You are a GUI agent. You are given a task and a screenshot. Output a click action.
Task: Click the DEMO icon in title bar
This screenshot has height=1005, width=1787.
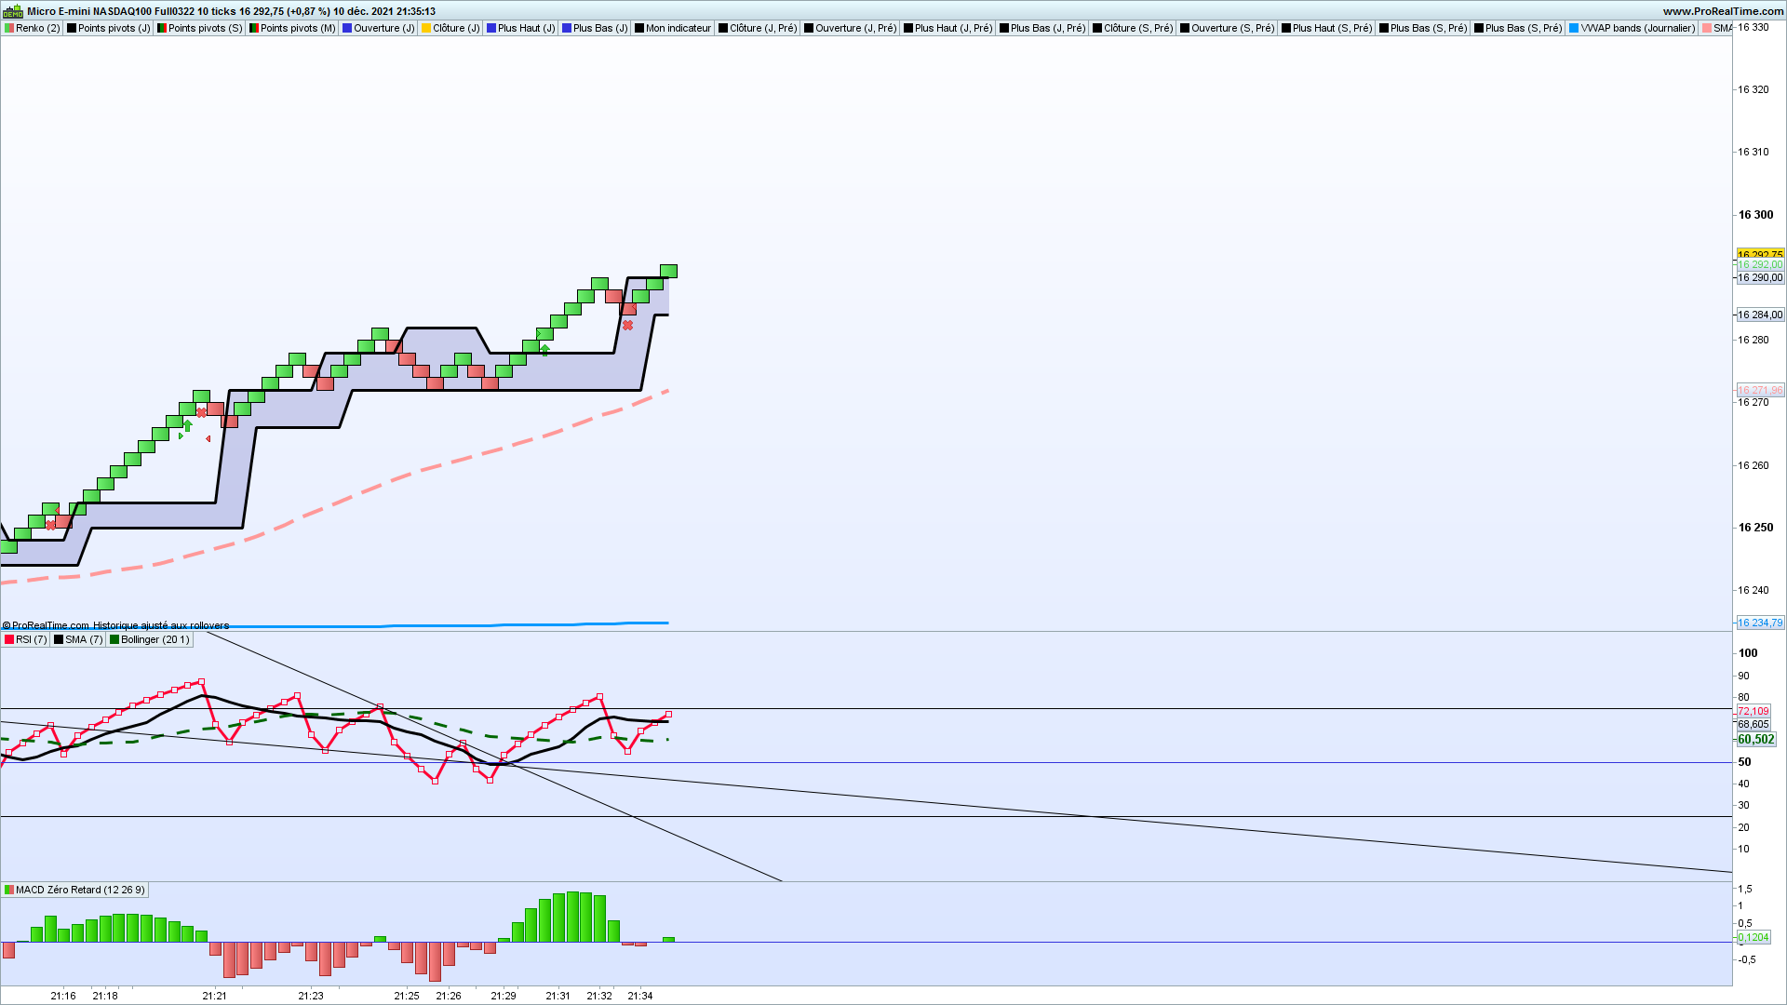click(12, 11)
